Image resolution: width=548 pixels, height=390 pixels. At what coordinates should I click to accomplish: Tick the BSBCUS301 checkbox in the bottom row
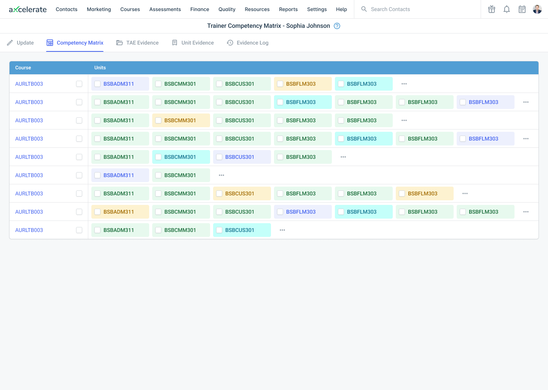[219, 230]
